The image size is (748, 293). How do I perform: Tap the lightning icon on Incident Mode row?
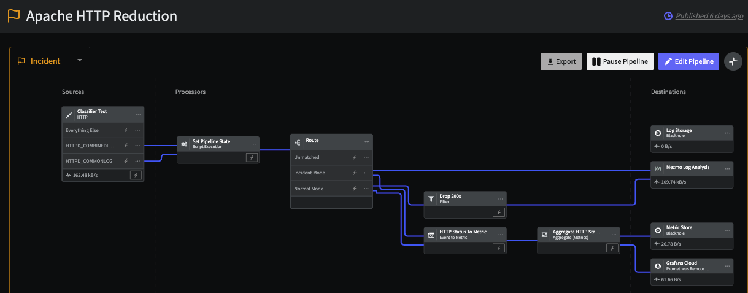[x=354, y=173]
